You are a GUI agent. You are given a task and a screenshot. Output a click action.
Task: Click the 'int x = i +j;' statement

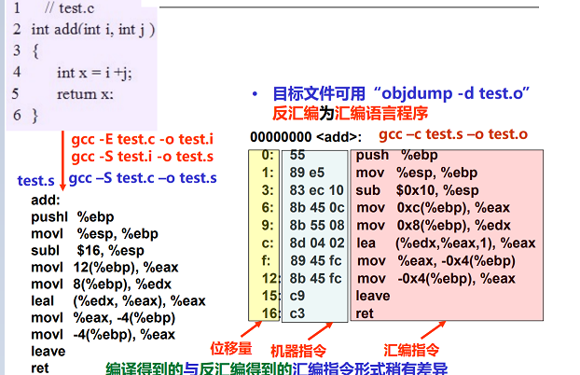(94, 73)
